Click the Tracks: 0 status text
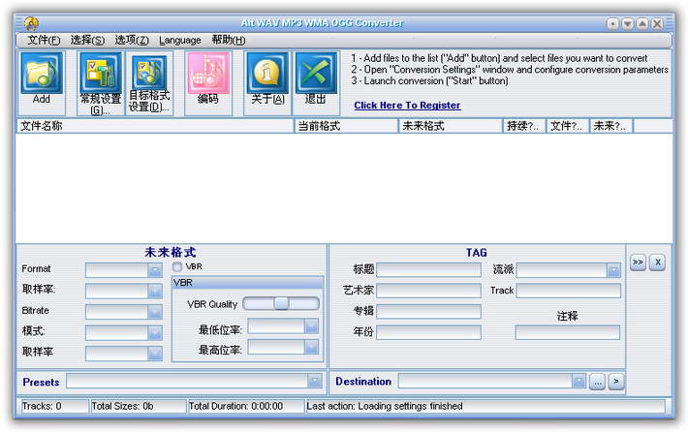Image resolution: width=688 pixels, height=432 pixels. pyautogui.click(x=42, y=406)
